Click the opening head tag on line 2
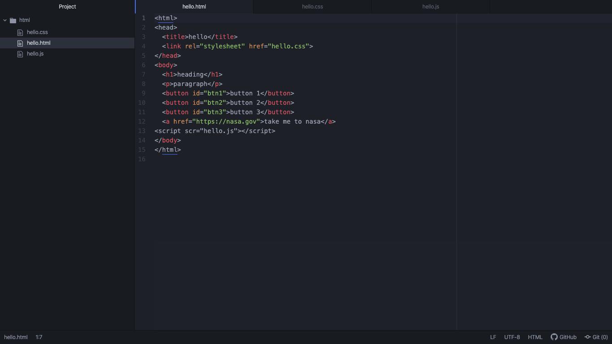The width and height of the screenshot is (612, 344). 166,28
